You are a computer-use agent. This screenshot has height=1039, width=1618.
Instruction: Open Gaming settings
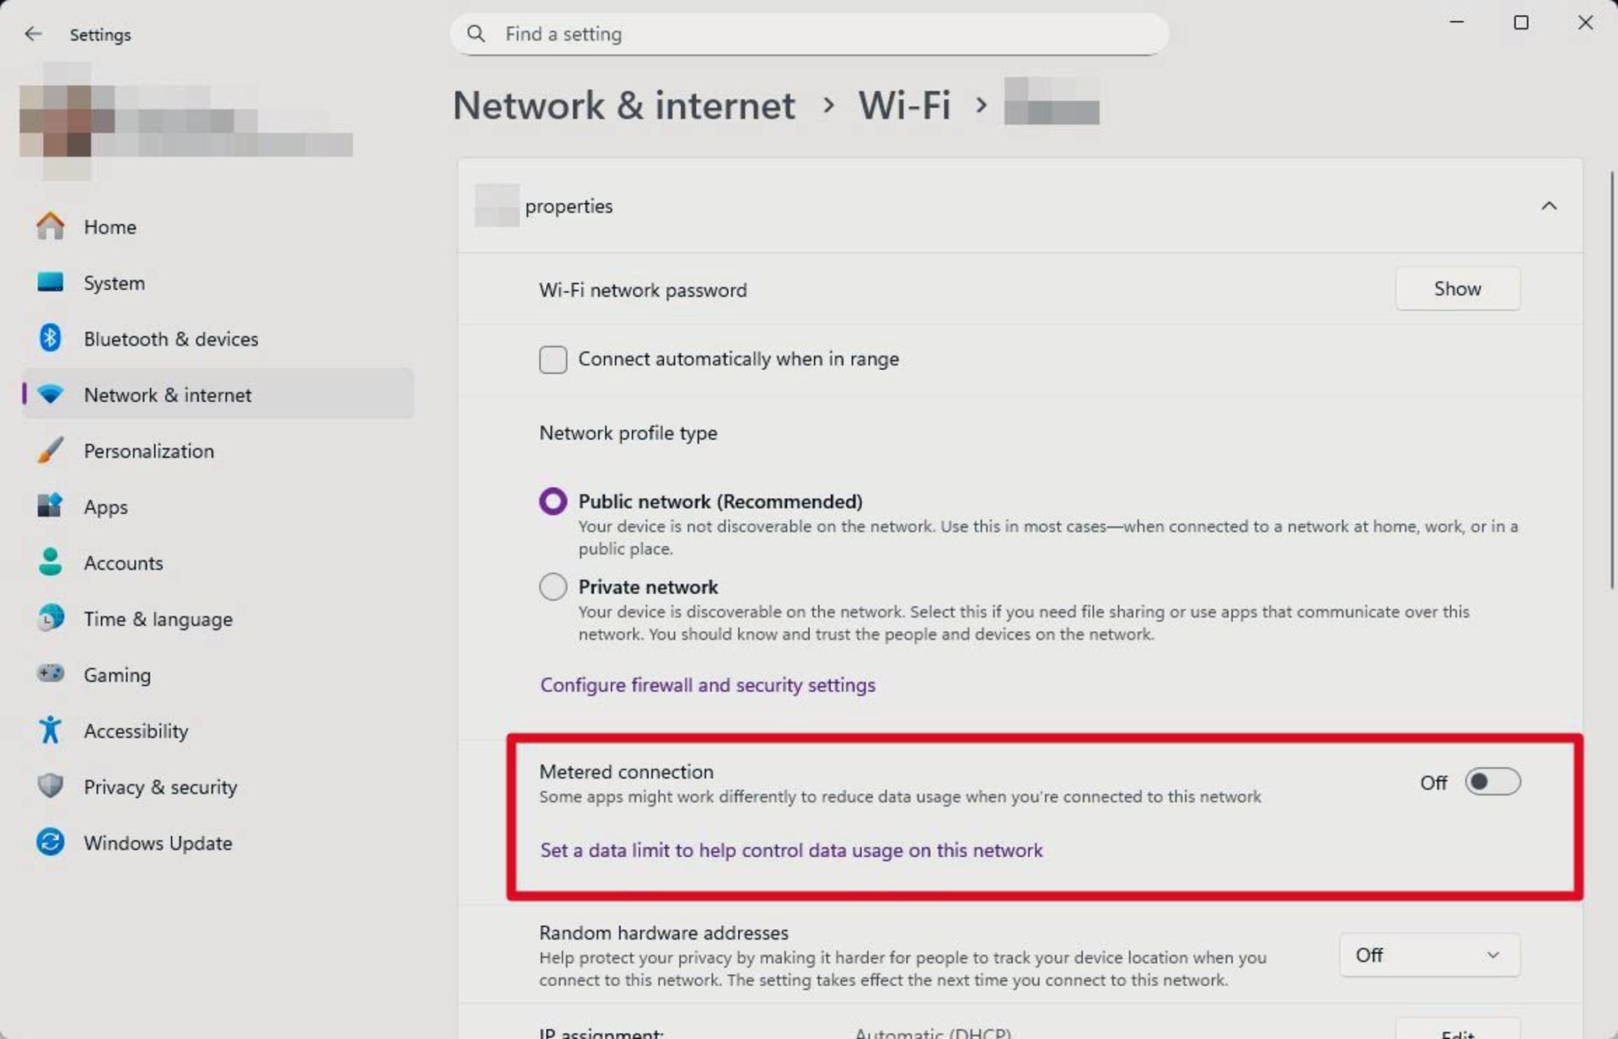point(116,674)
